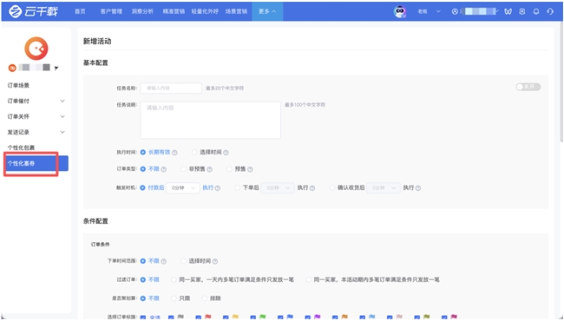Toggle the 未开 activity switch
The height and width of the screenshot is (321, 564).
tap(528, 87)
